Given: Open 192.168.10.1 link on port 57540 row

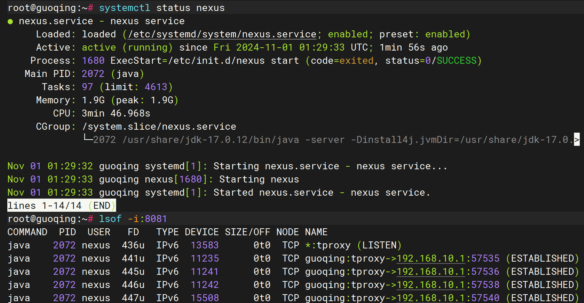Looking at the screenshot, I should (431, 298).
